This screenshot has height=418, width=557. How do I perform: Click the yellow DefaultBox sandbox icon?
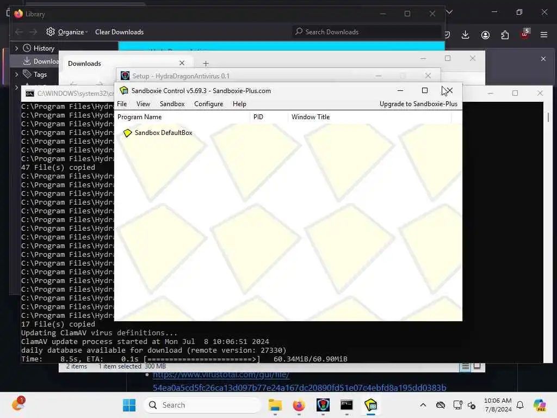(x=127, y=133)
